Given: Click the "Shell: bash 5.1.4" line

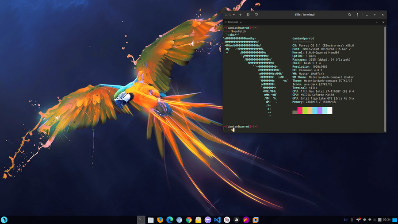Looking at the screenshot, I should 306,63.
